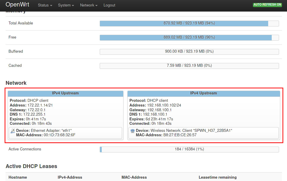Click the Cached memory label
The width and height of the screenshot is (287, 181).
coord(15,65)
